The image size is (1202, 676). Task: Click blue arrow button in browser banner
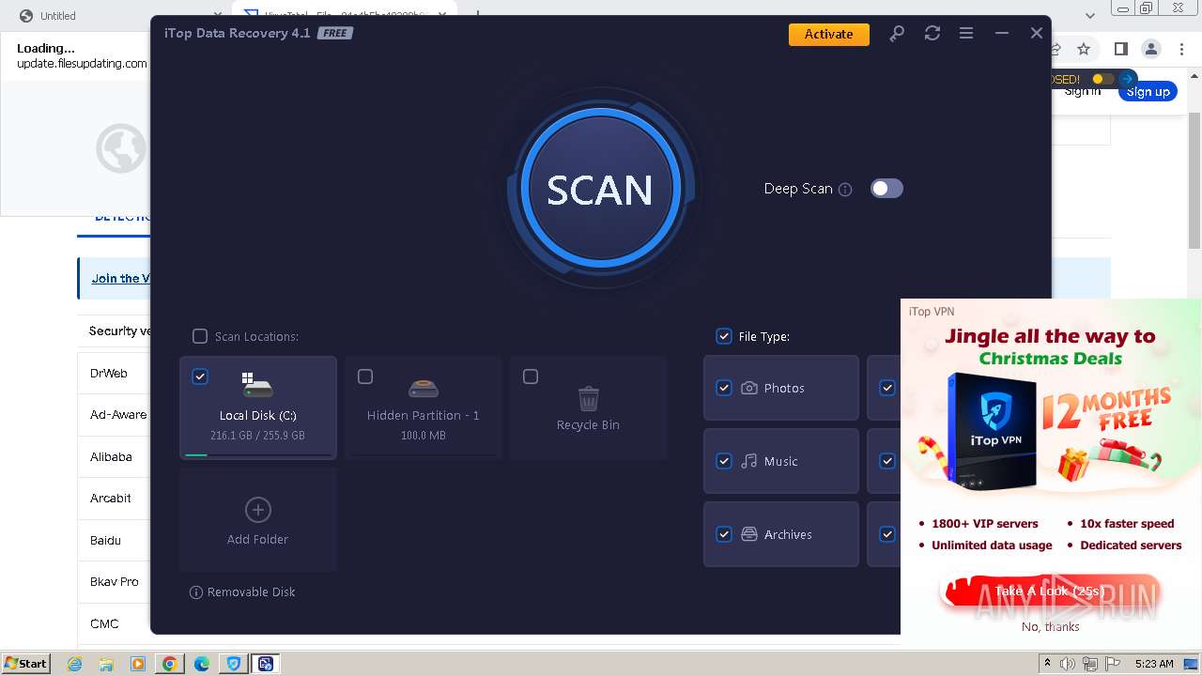click(x=1128, y=79)
